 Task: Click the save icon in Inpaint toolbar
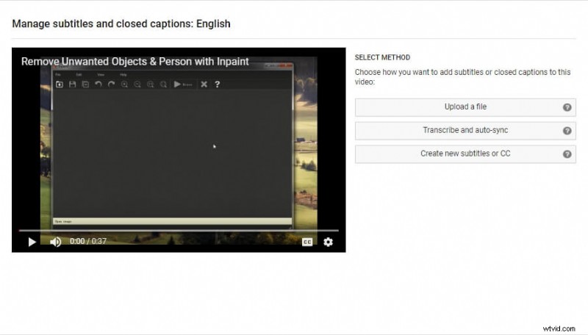click(72, 84)
